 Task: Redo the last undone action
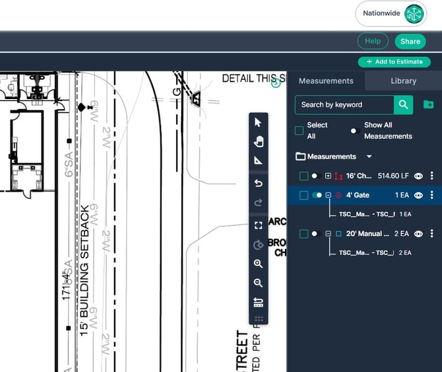coord(258,202)
